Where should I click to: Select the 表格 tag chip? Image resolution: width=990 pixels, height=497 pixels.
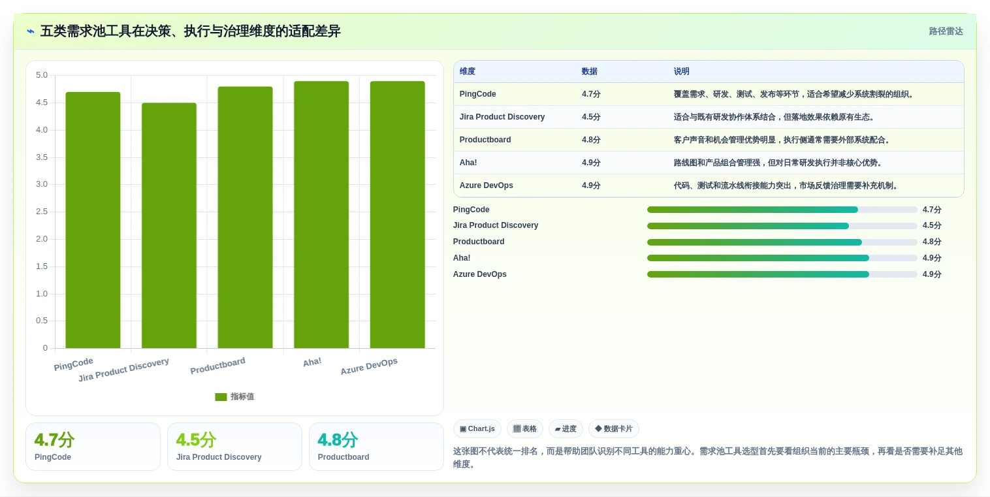(525, 429)
